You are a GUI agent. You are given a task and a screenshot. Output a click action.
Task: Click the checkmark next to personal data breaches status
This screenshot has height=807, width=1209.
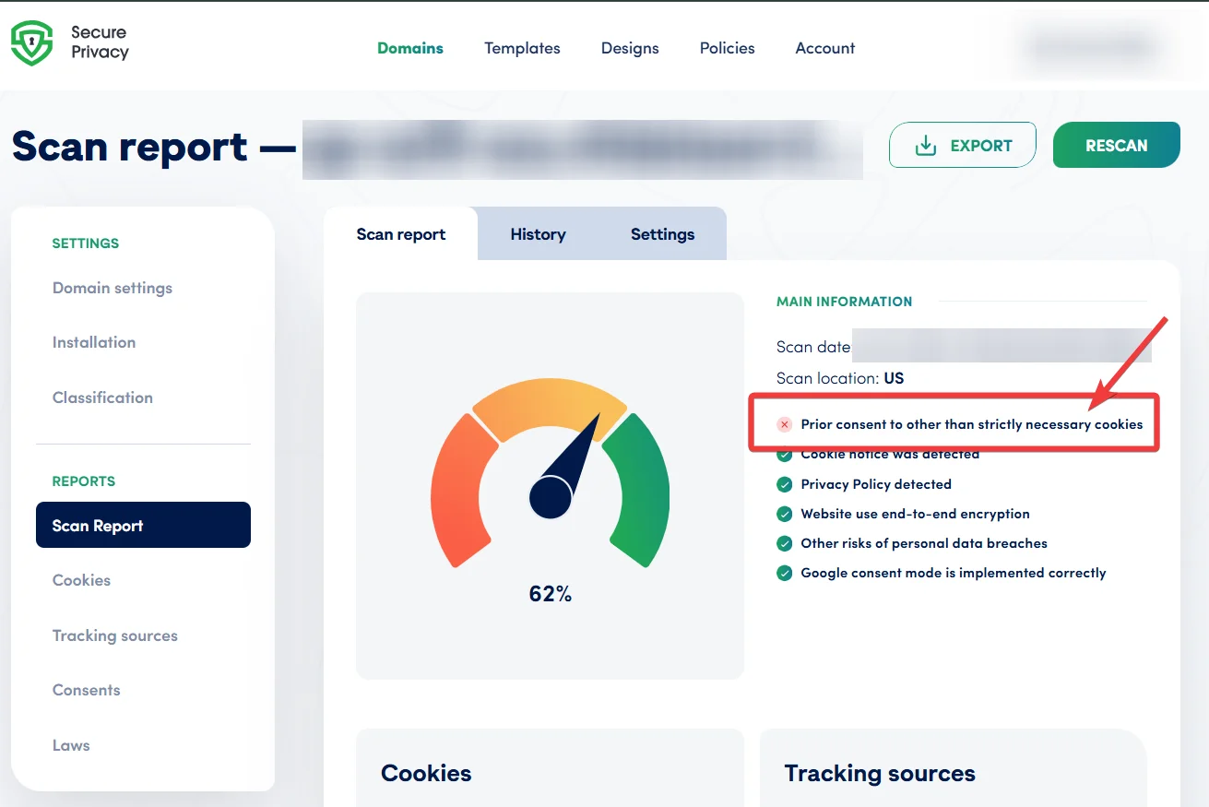(x=784, y=543)
